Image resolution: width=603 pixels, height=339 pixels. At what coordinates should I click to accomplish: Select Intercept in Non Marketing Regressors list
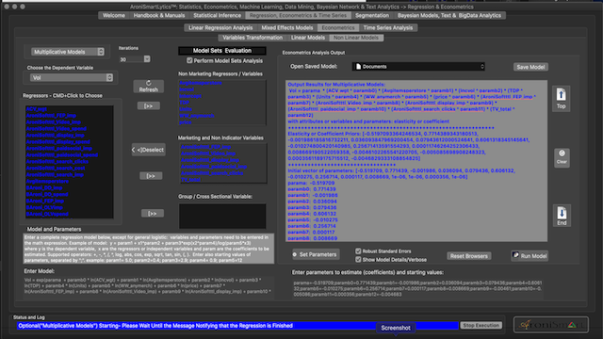(x=190, y=96)
